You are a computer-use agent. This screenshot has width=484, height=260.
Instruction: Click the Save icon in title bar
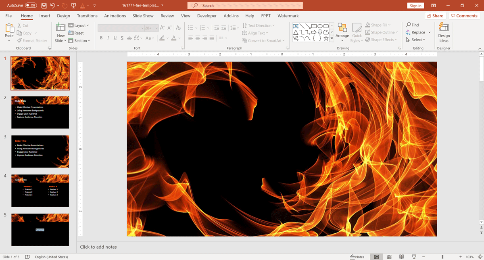point(44,6)
